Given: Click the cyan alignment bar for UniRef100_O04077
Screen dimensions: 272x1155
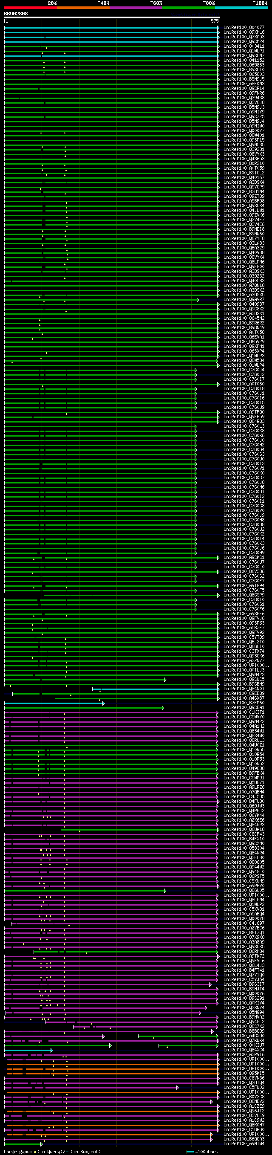Looking at the screenshot, I should (112, 28).
